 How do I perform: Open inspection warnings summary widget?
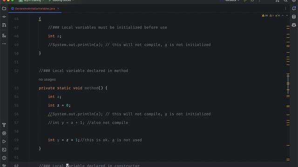tap(271, 15)
